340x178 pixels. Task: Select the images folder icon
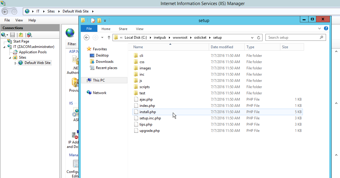(x=136, y=68)
